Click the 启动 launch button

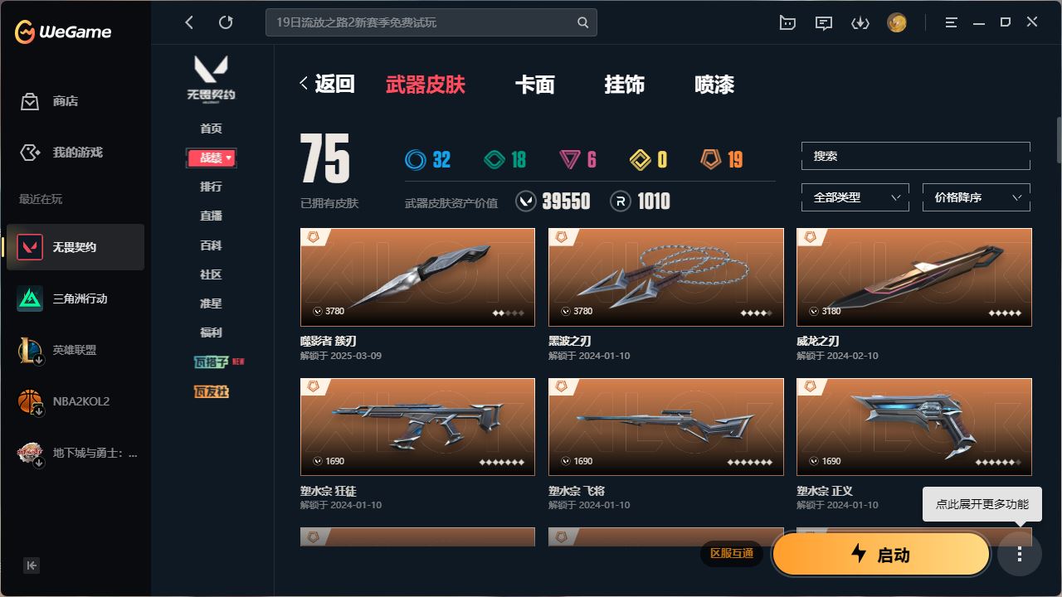pos(881,554)
